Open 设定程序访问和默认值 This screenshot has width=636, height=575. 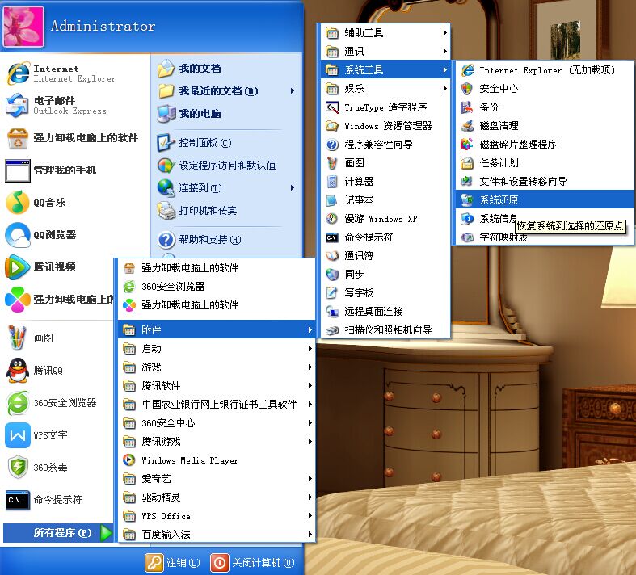click(226, 166)
